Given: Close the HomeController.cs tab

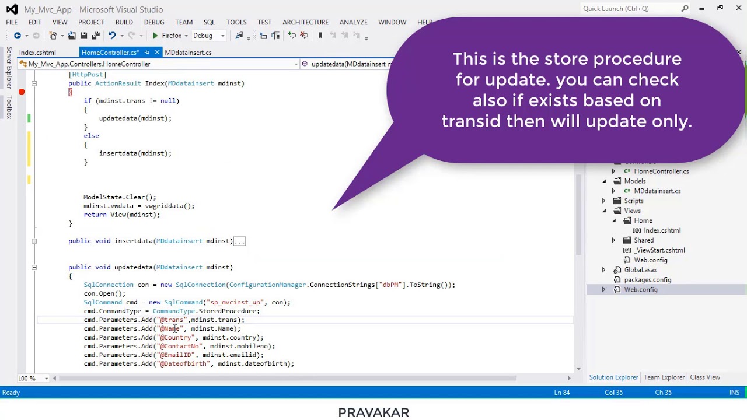Looking at the screenshot, I should point(157,52).
